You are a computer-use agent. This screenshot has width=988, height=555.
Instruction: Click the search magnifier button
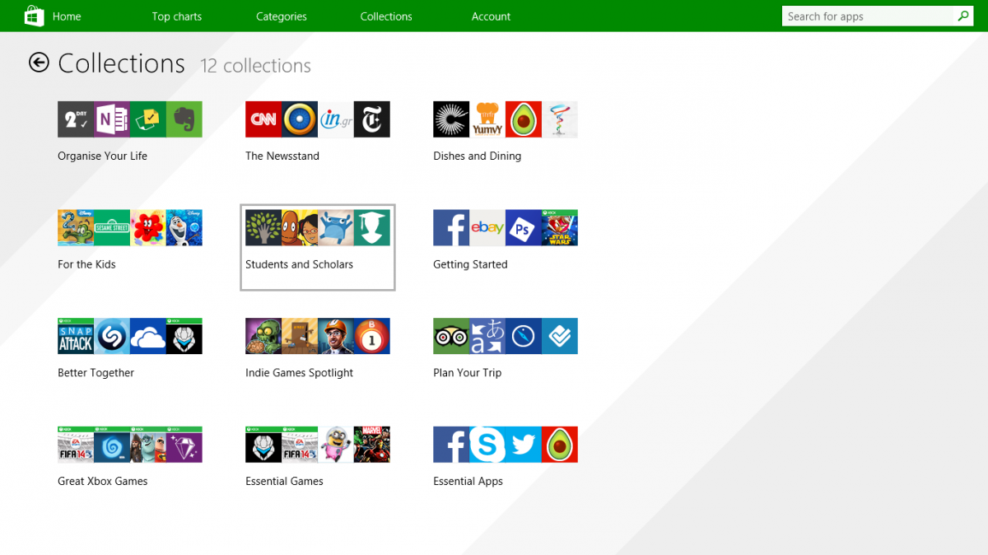point(963,16)
